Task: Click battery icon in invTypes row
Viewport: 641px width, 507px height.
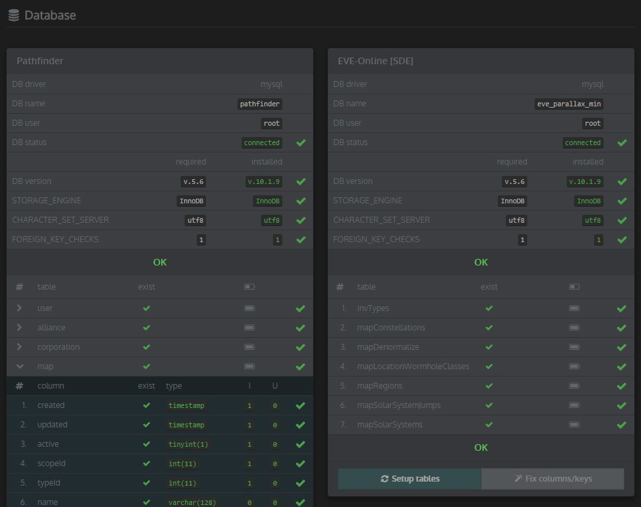Action: (x=574, y=308)
